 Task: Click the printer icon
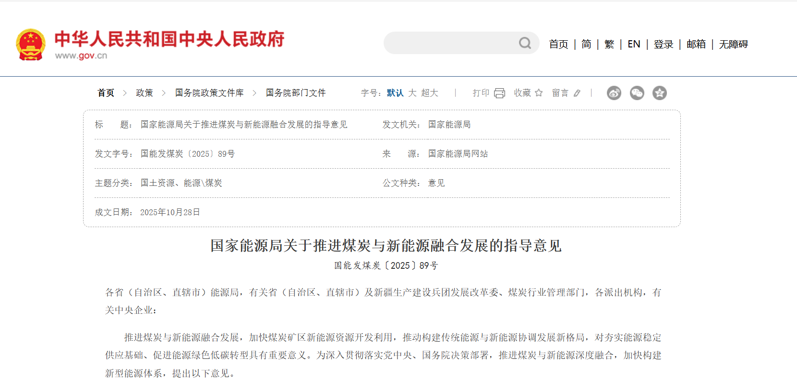point(499,93)
